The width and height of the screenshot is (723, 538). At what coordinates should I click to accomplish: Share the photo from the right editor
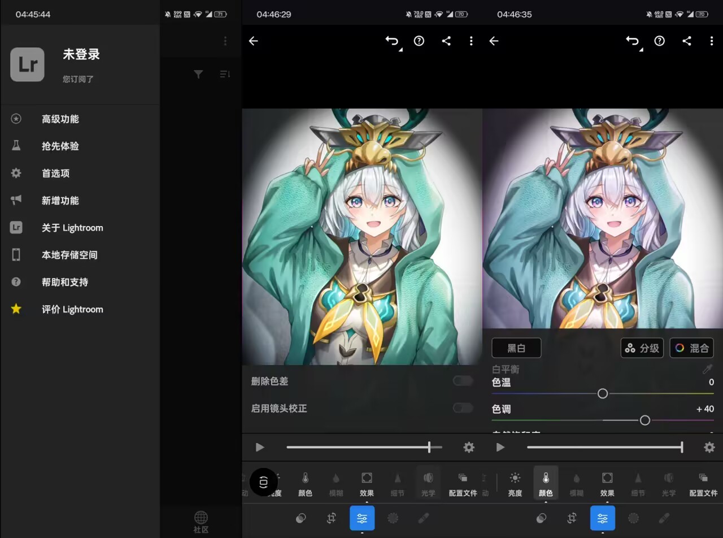pyautogui.click(x=687, y=41)
